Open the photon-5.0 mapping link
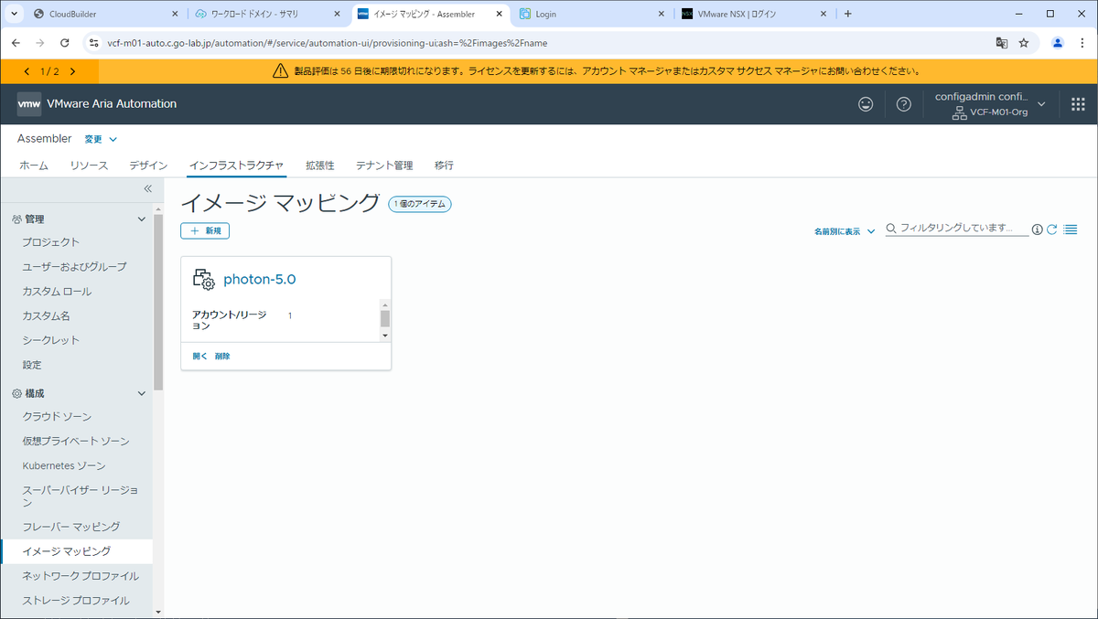The width and height of the screenshot is (1098, 619). point(260,280)
